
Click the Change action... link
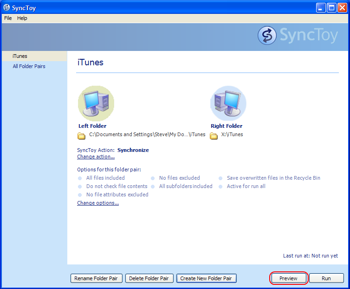96,157
